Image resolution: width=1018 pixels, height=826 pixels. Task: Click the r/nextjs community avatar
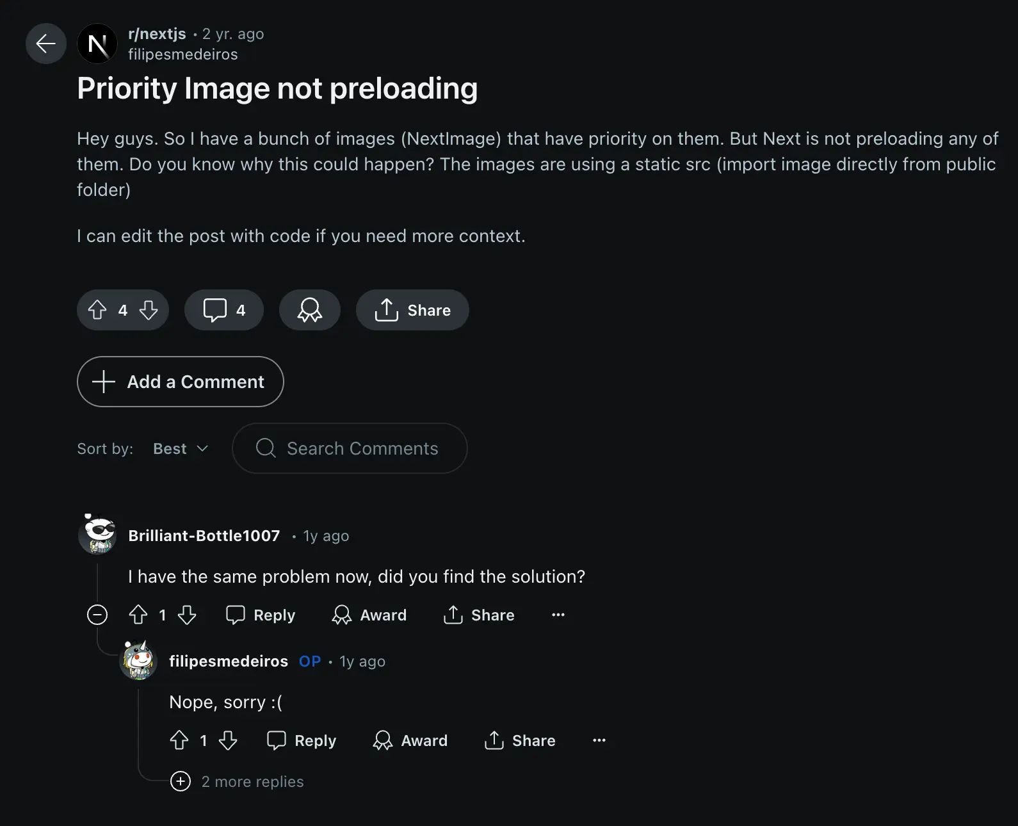coord(97,44)
